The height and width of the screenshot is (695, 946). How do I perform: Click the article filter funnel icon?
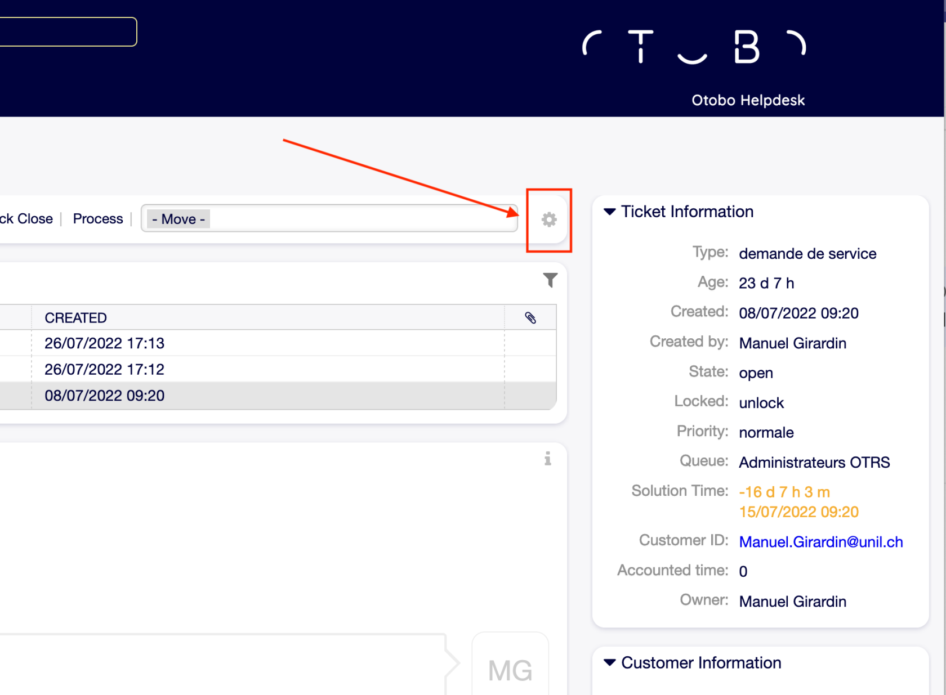[550, 280]
